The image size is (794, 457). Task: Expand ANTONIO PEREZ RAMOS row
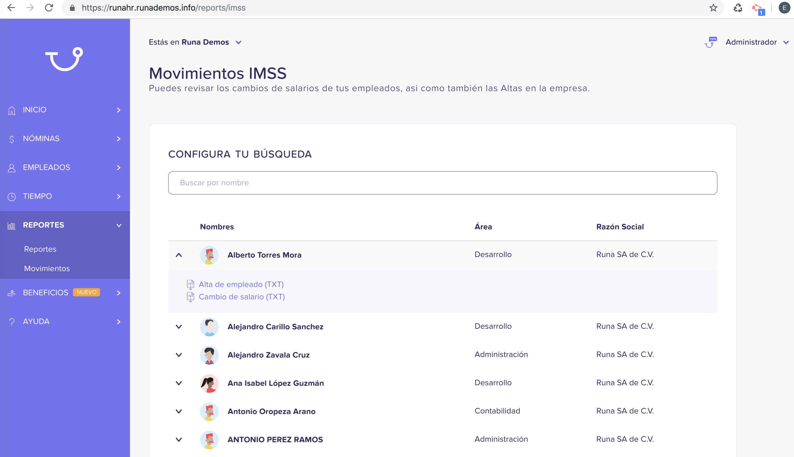[179, 440]
